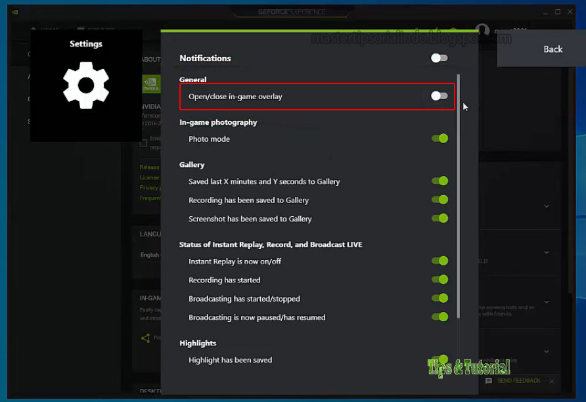Expand the chevron beside the screenshots description
Image resolution: width=586 pixels, height=402 pixels.
[x=547, y=302]
